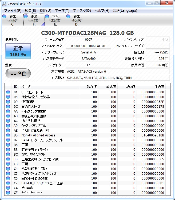The height and width of the screenshot is (200, 175).
Task: Click the disk title C300-MTFDDAC128MAG 128.0 GB
Action: (x=87, y=33)
